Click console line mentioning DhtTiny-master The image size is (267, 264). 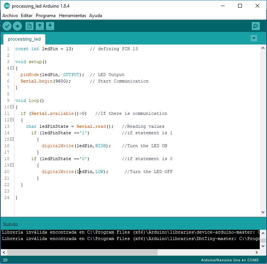pos(131,239)
